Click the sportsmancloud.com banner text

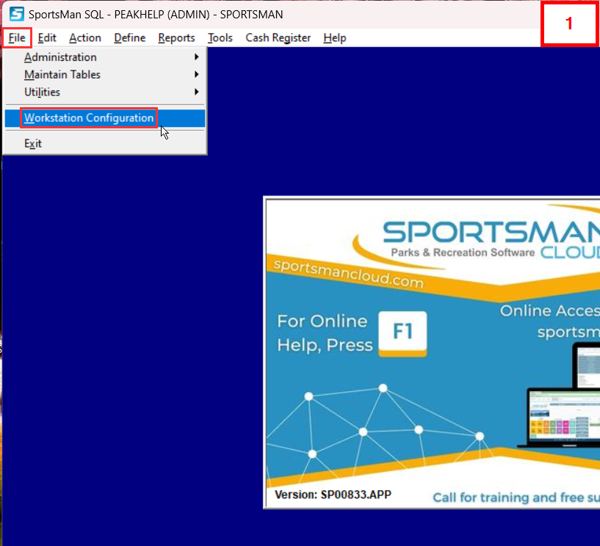(349, 274)
